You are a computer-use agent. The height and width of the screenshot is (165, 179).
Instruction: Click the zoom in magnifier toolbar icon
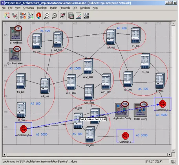(47, 16)
